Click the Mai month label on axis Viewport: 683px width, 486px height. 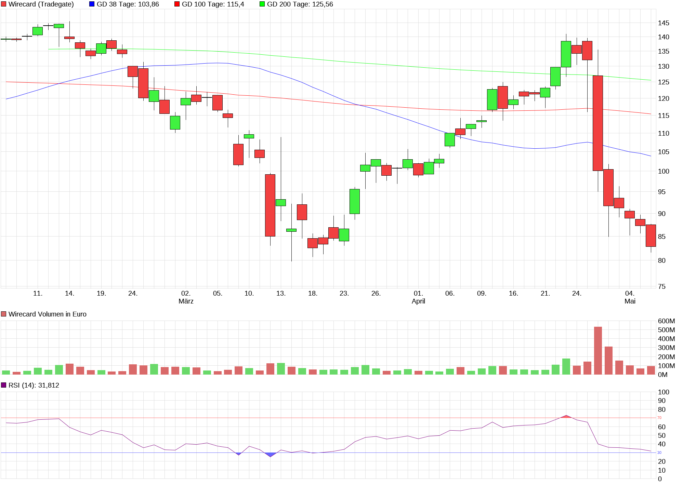(x=630, y=301)
